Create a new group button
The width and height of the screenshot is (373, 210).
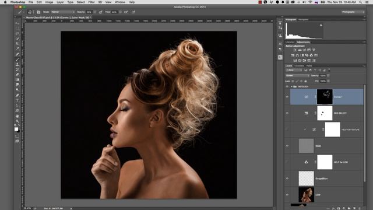coord(349,208)
